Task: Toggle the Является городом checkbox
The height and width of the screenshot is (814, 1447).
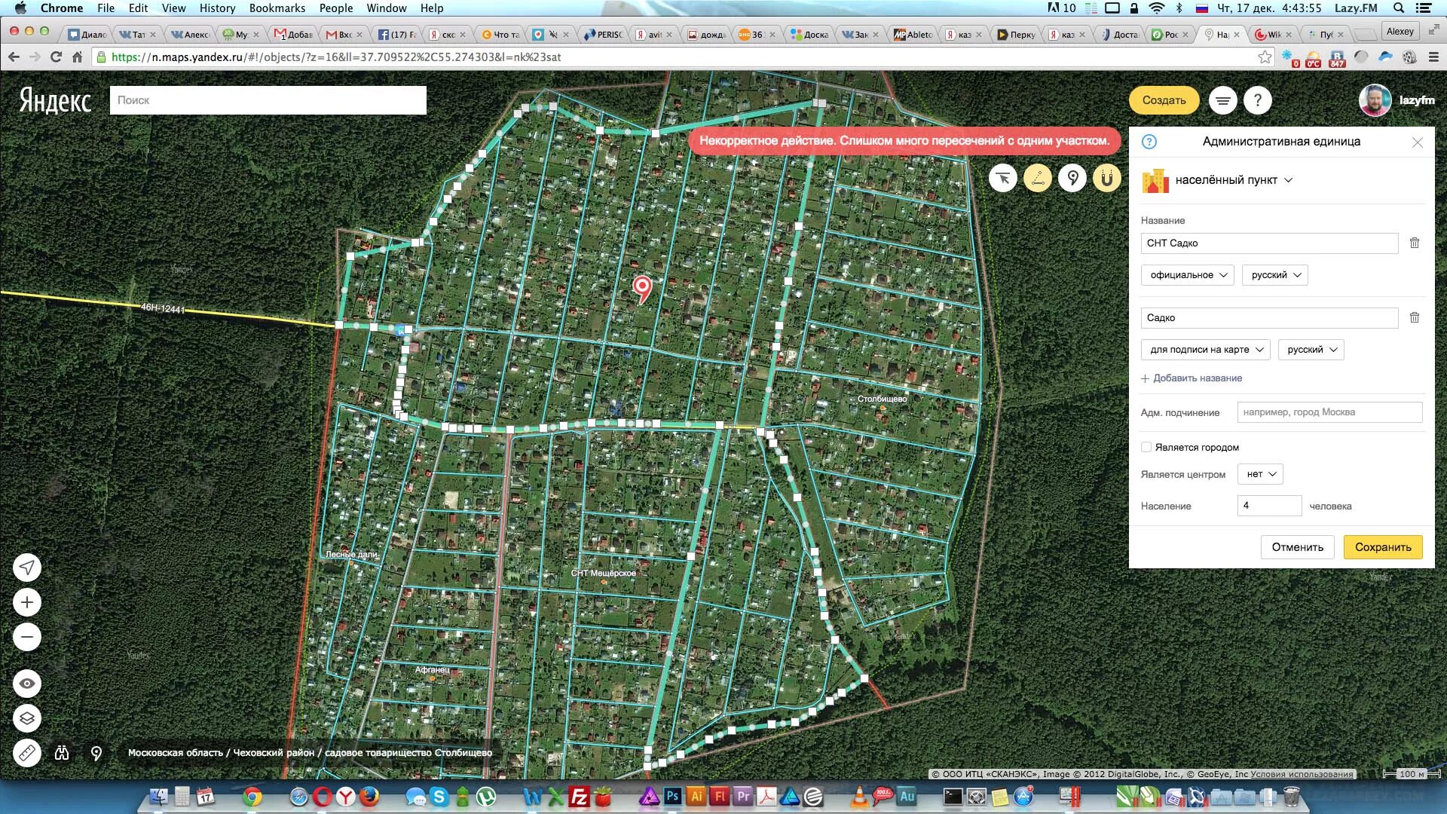Action: coord(1145,446)
